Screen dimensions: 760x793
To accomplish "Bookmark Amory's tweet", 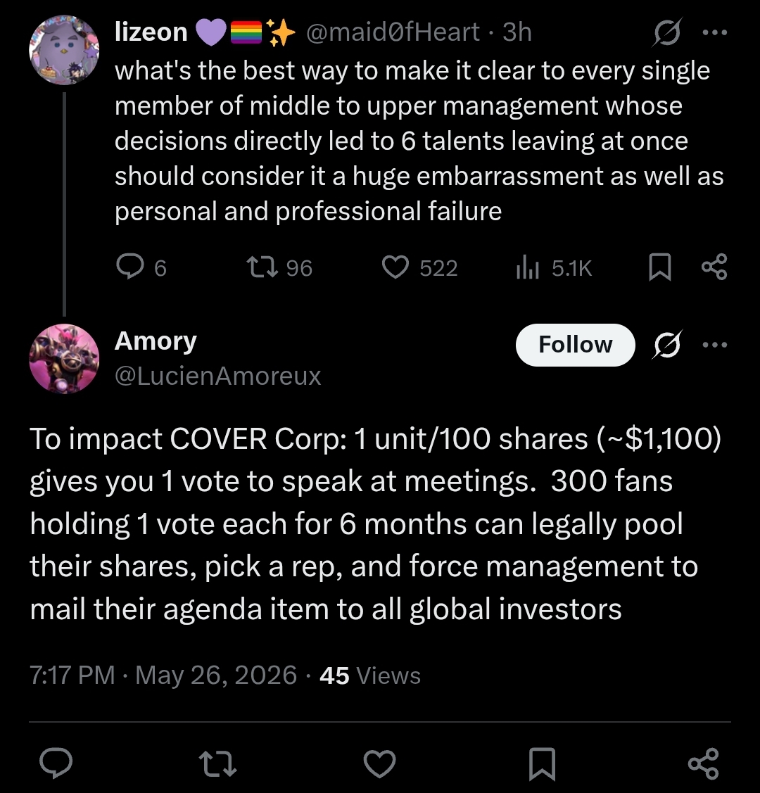I will [542, 763].
